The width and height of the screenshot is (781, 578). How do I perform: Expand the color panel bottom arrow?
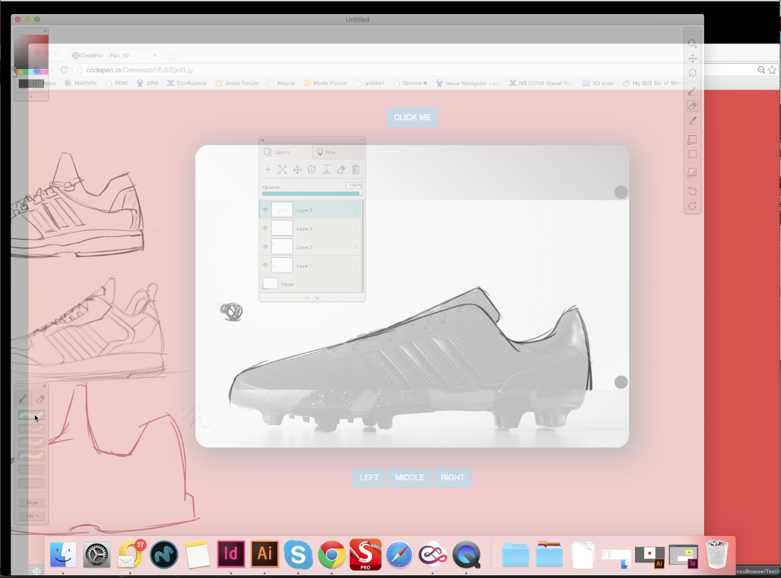point(31,96)
